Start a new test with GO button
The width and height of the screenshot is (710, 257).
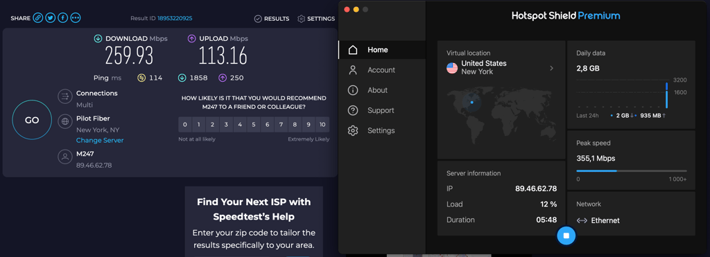click(x=32, y=120)
